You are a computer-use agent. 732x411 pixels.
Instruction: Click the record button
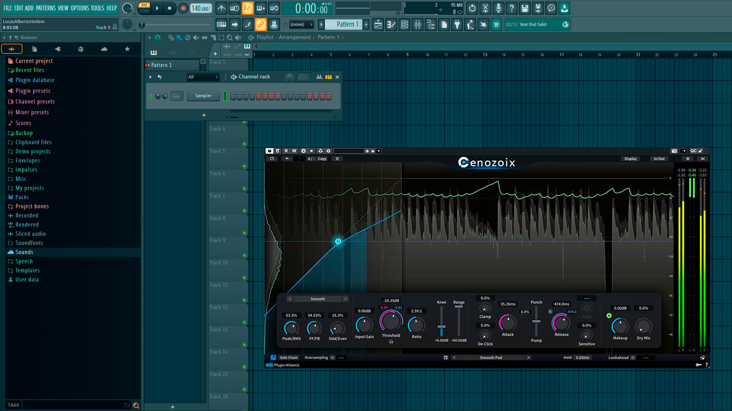coord(183,8)
